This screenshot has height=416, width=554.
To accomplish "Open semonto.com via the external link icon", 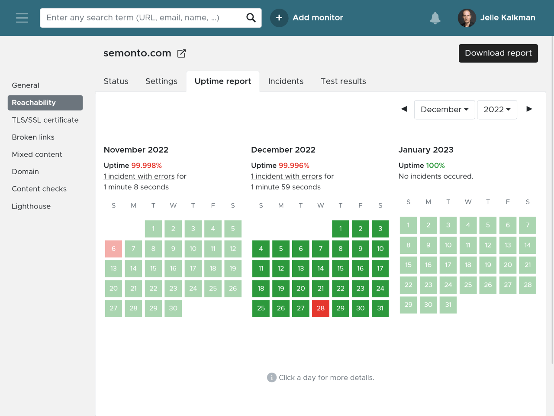I will [x=182, y=53].
